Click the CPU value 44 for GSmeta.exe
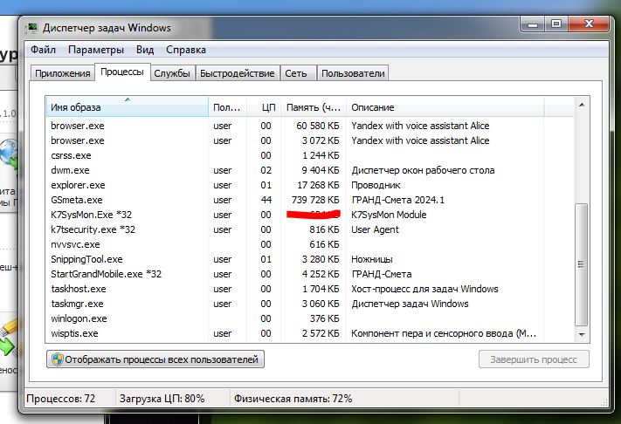Screen dimensions: 621x424 coord(266,200)
